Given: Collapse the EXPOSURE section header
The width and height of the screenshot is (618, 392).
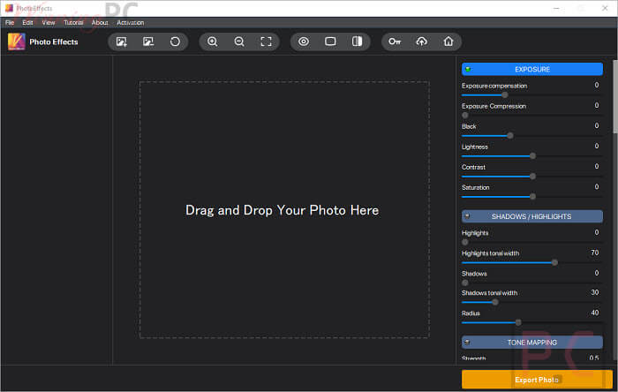Looking at the screenshot, I should [532, 69].
